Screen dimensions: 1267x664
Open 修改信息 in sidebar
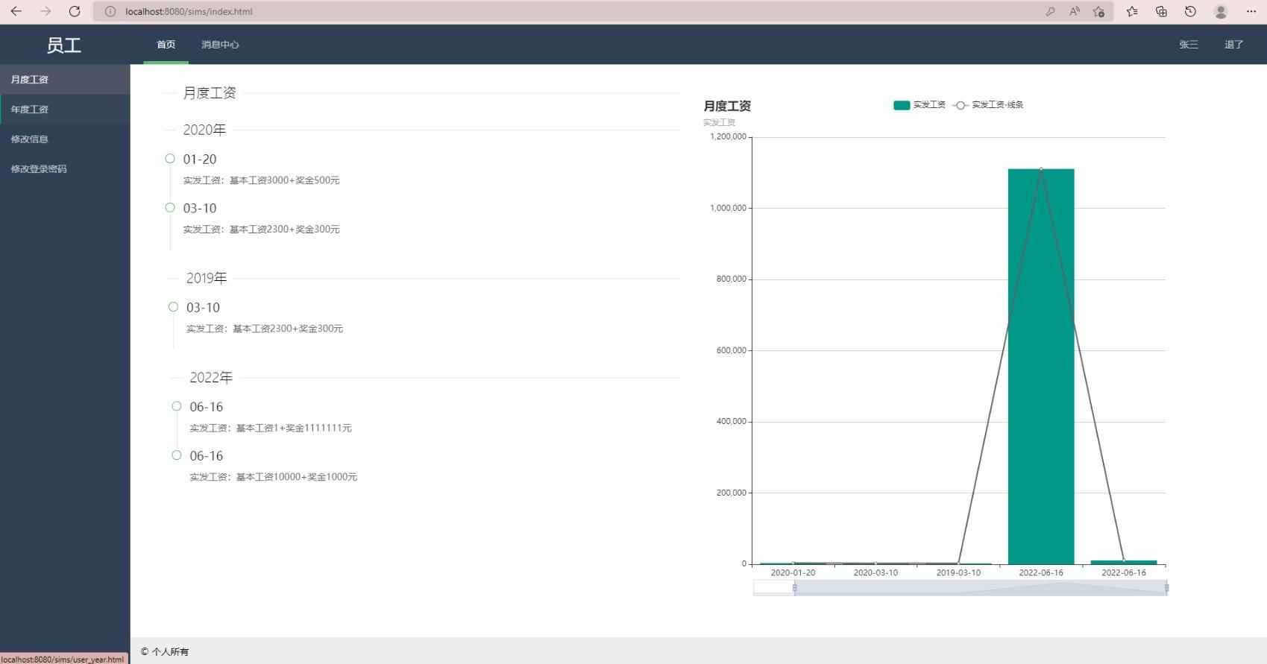tap(65, 139)
